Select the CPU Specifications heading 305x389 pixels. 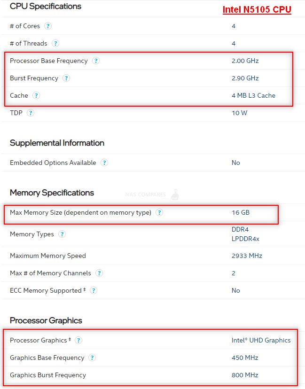click(x=46, y=6)
